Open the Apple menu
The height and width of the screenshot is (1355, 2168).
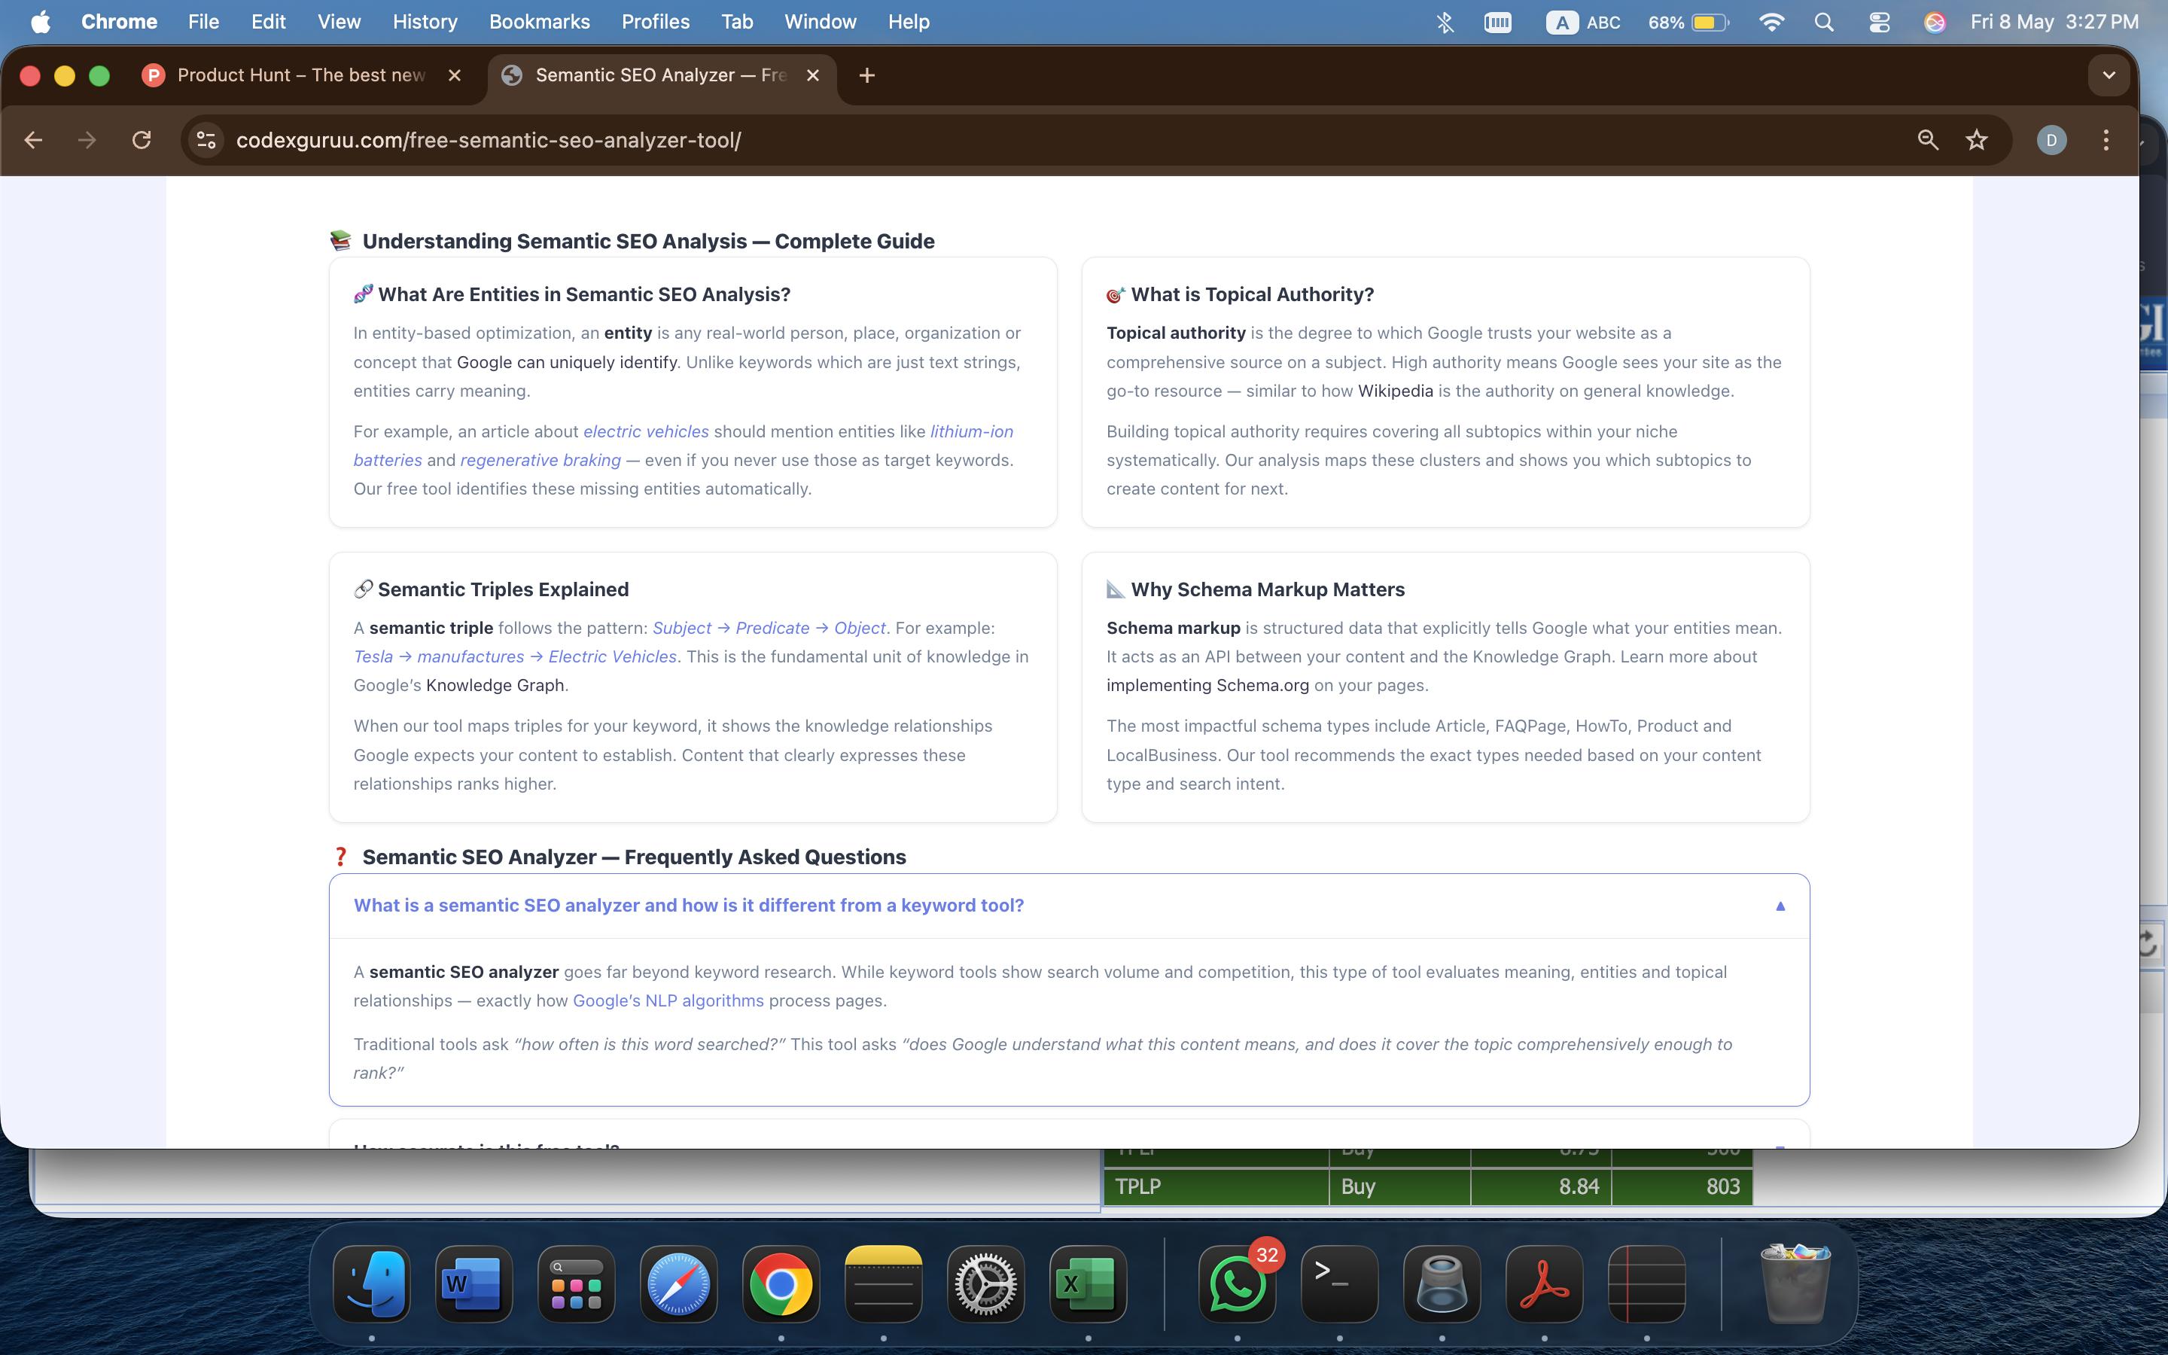pyautogui.click(x=41, y=22)
